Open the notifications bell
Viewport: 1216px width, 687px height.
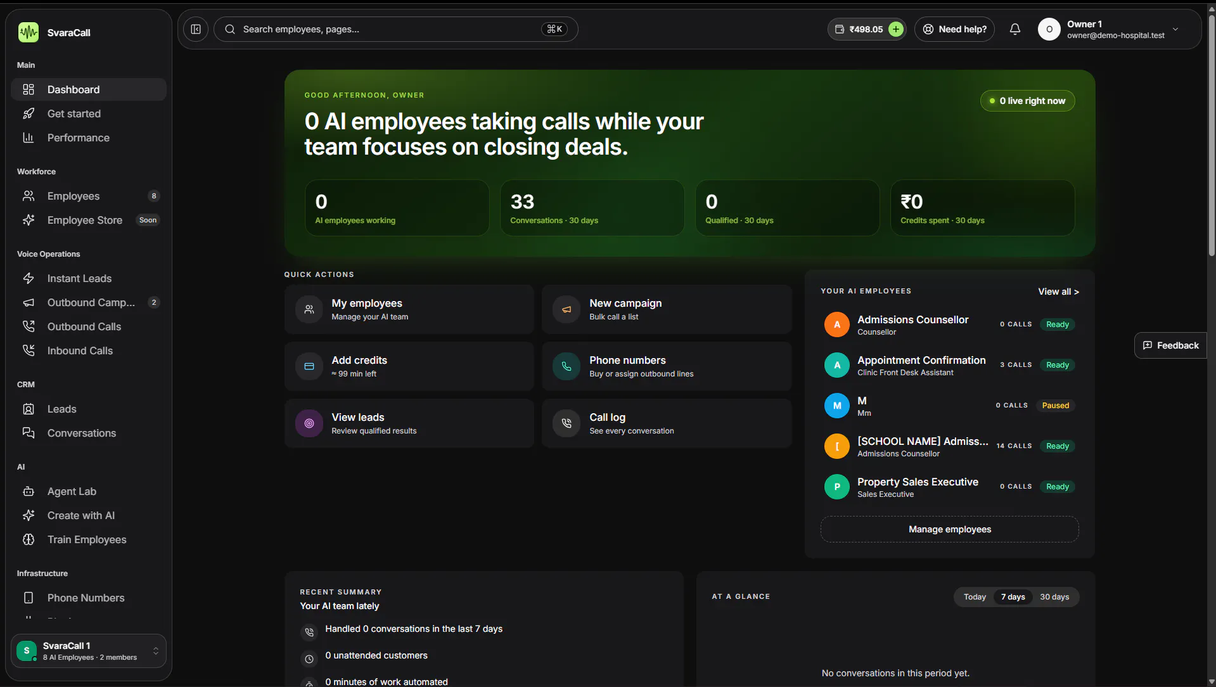(x=1015, y=29)
